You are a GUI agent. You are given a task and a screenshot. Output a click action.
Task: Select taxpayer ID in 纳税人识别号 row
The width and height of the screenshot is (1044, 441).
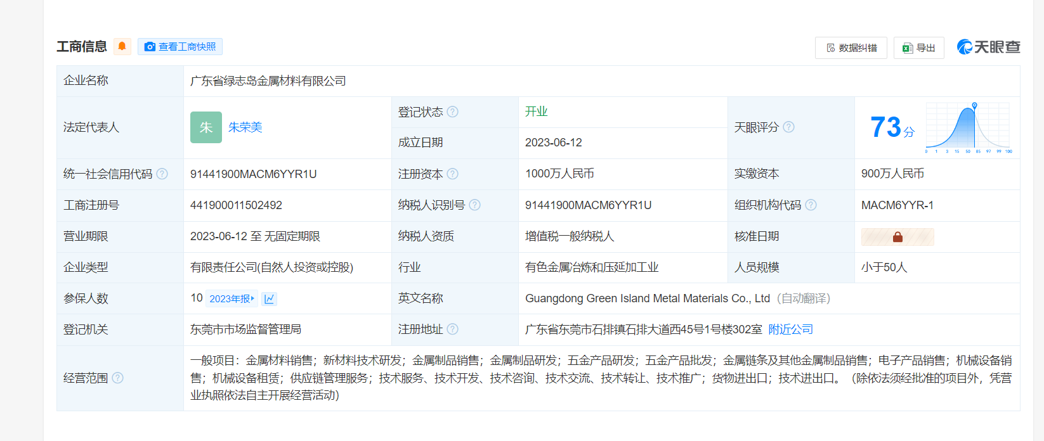[x=589, y=205]
